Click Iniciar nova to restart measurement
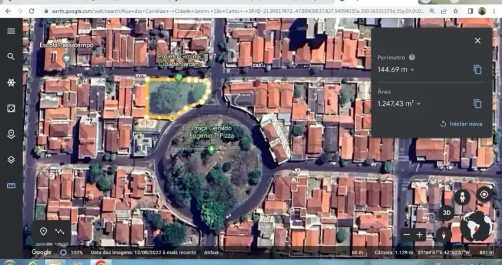The height and width of the screenshot is (265, 502). (x=461, y=124)
